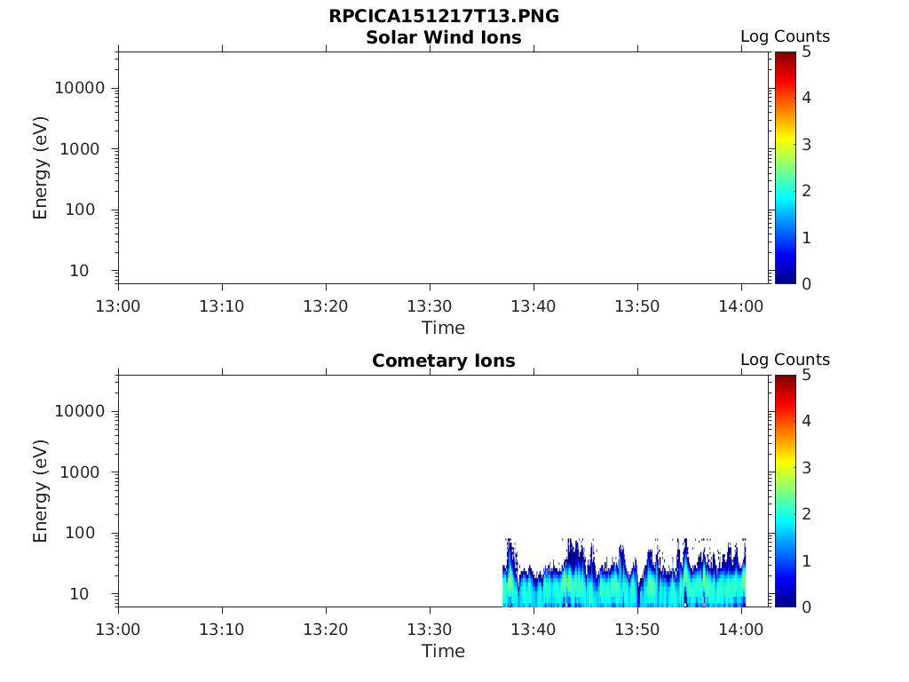Click the 13:00 tick label on Cometary plot
This screenshot has width=909, height=682.
point(118,630)
